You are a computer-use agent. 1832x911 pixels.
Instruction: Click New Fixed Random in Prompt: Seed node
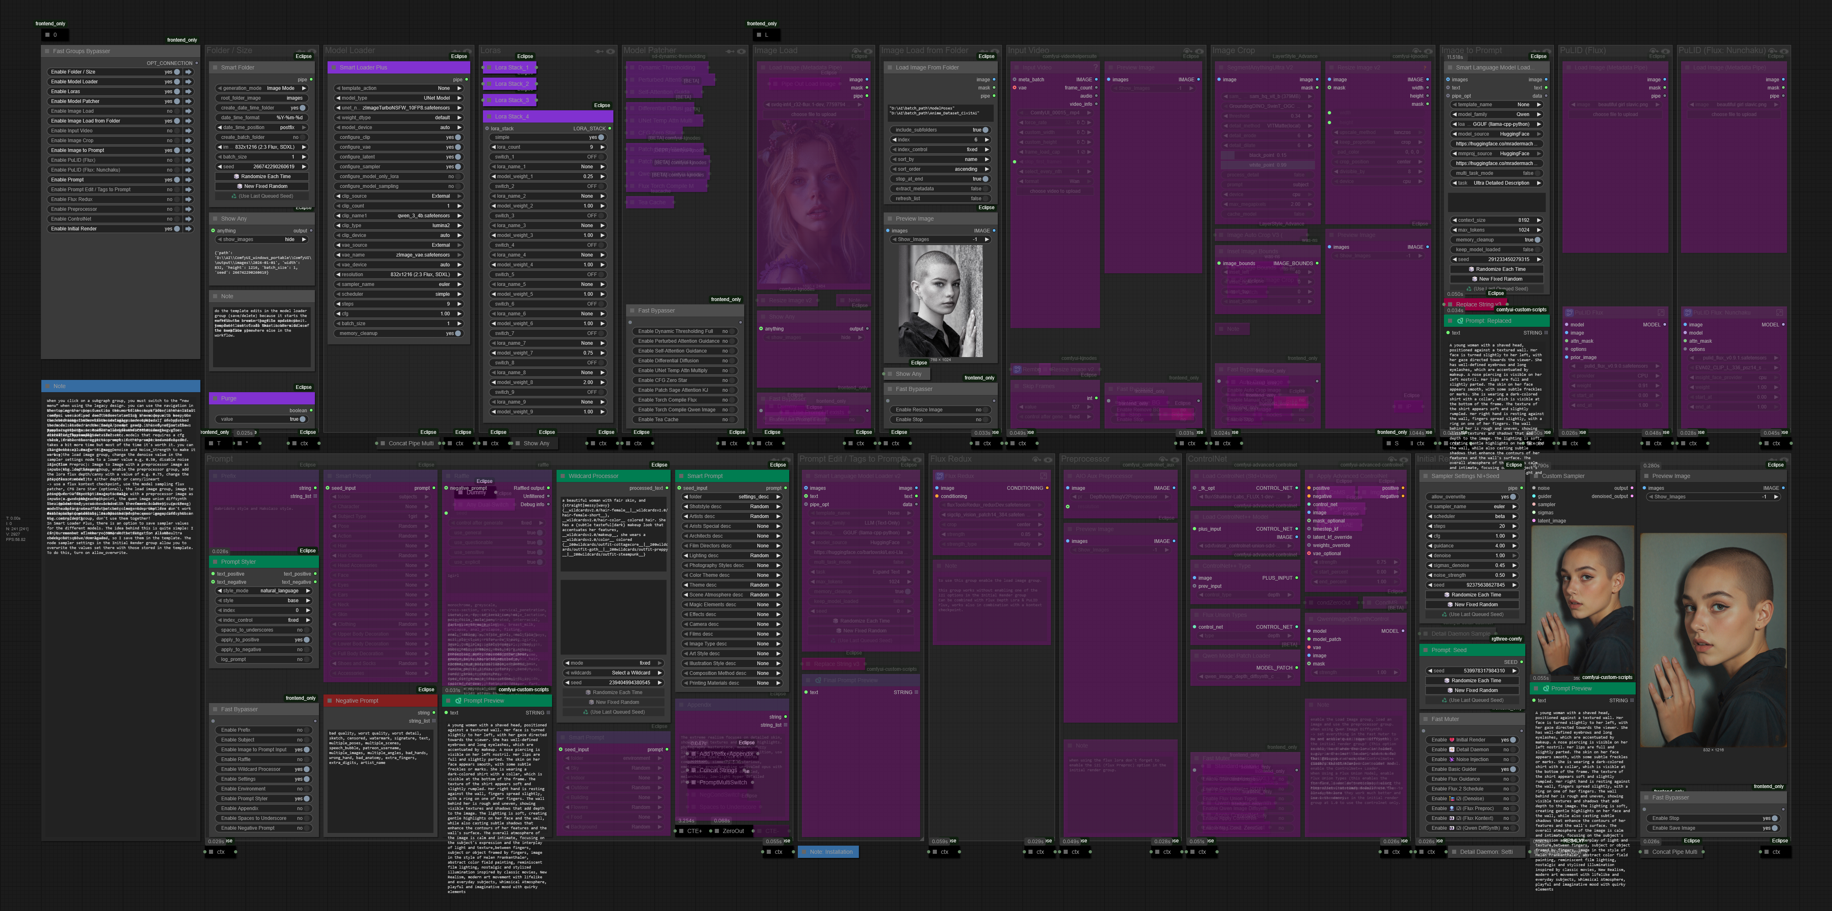(x=1471, y=690)
